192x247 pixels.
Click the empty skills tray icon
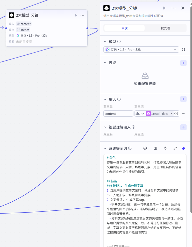click(x=145, y=76)
